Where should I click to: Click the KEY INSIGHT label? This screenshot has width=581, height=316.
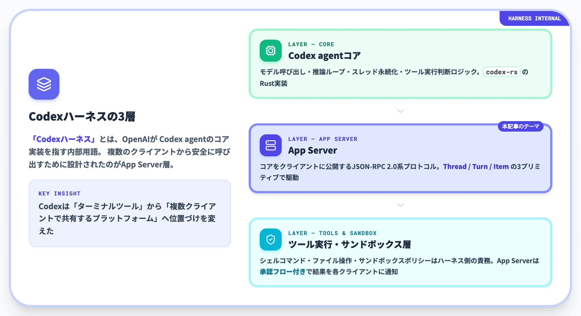(x=59, y=194)
